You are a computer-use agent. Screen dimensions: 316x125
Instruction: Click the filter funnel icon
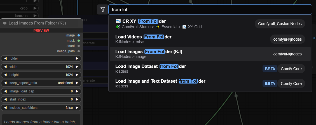pyautogui.click(x=102, y=10)
